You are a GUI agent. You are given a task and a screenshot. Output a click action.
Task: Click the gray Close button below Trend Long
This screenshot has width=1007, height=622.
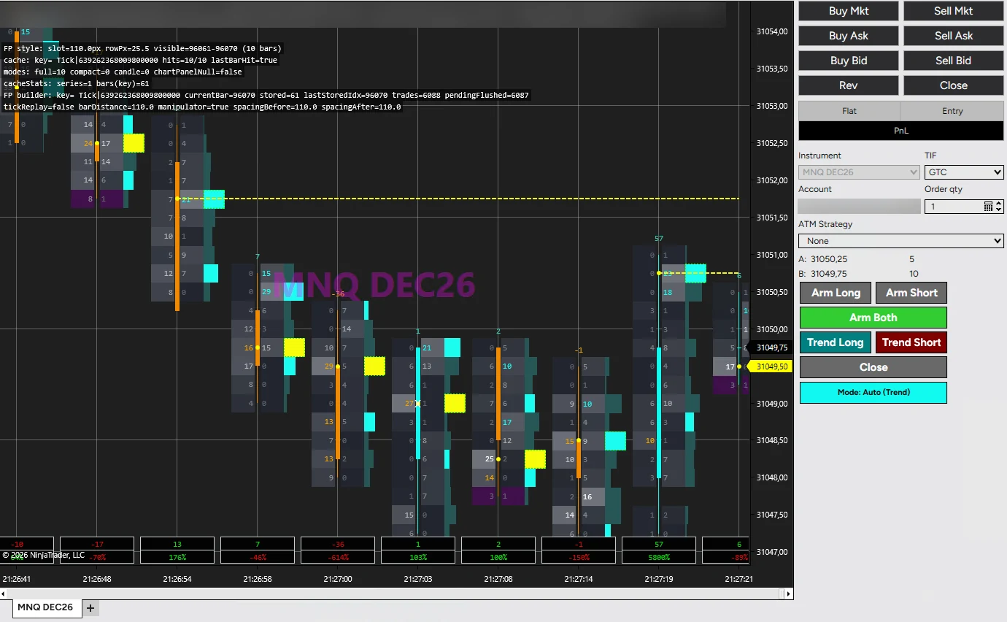click(873, 367)
